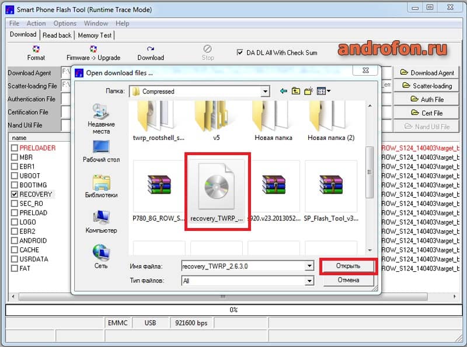This screenshot has width=467, height=347.
Task: Check the EBR1 checkbox
Action: coord(14,166)
